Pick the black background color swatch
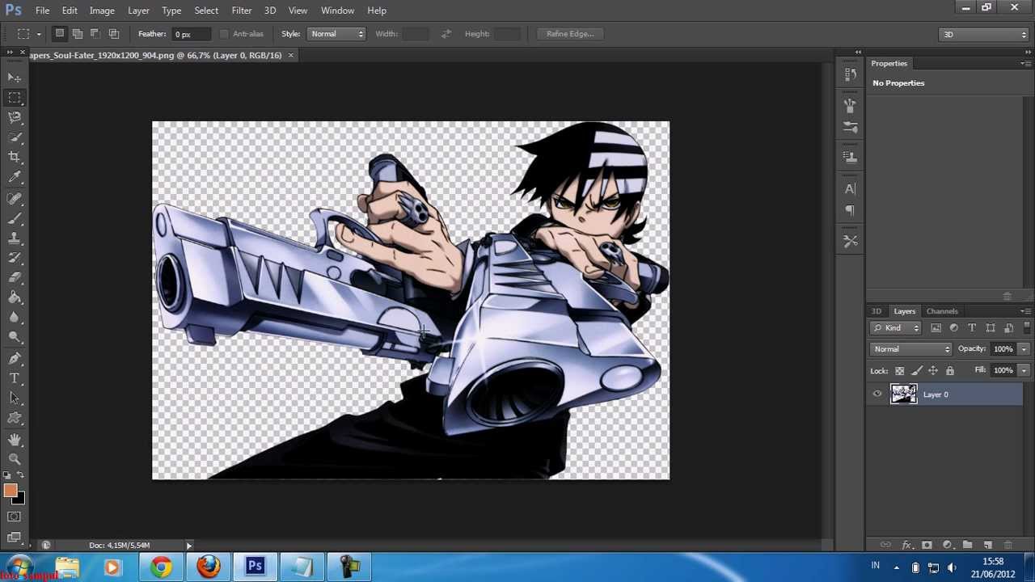 [x=20, y=500]
